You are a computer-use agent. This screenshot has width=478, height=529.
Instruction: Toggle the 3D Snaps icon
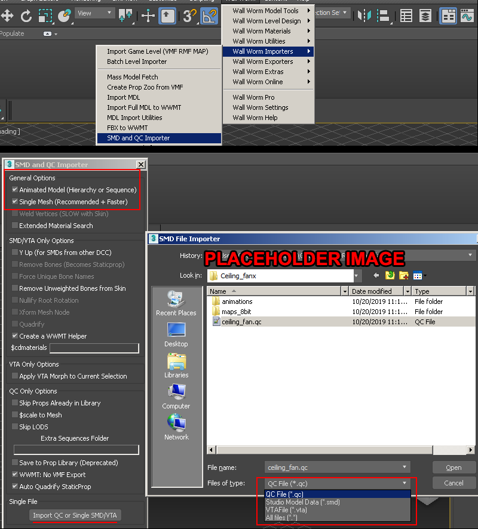click(x=190, y=16)
